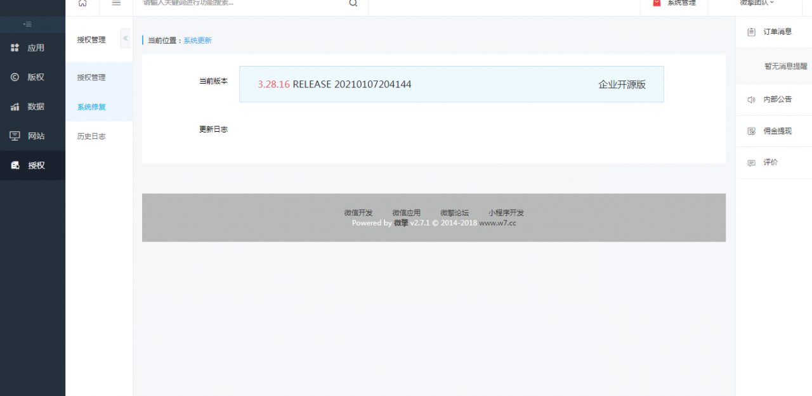Open 数据 chart icon in sidebar
Viewport: 812px width, 396px height.
(15, 106)
